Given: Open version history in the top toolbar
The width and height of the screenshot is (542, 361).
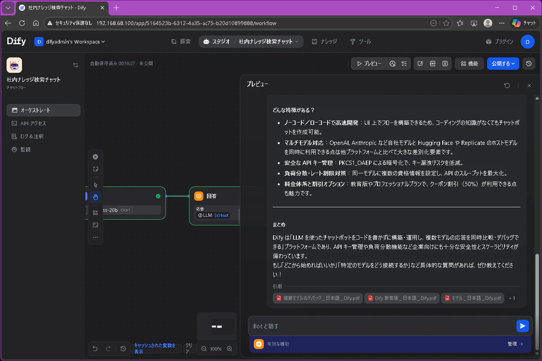Looking at the screenshot, I should tap(529, 64).
